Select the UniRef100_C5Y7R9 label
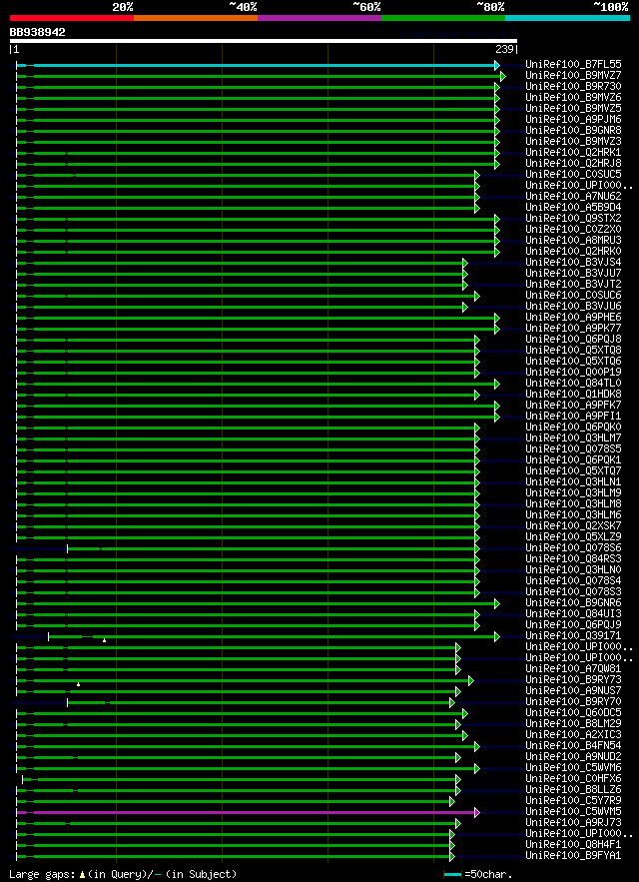This screenshot has height=882, width=639. point(573,800)
